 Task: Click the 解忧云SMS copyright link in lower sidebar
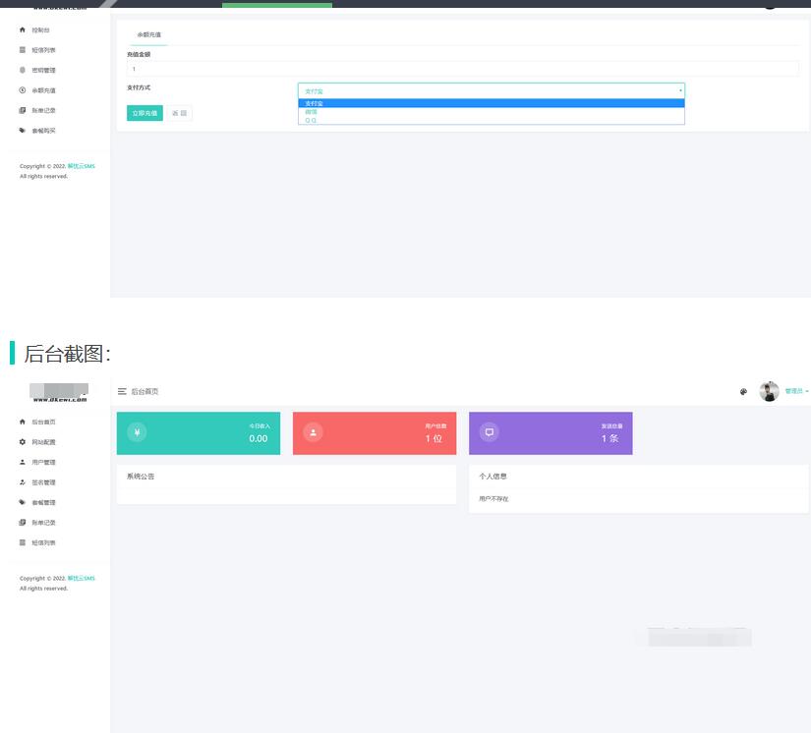(x=82, y=578)
